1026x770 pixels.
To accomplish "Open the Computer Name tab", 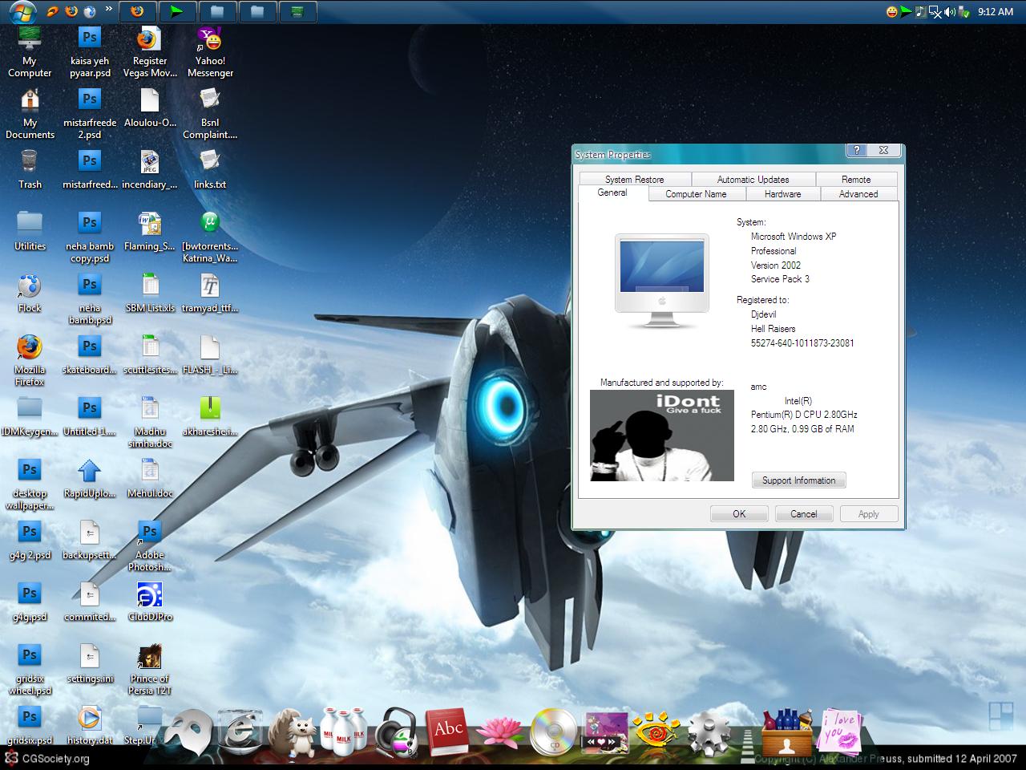I will pyautogui.click(x=696, y=194).
